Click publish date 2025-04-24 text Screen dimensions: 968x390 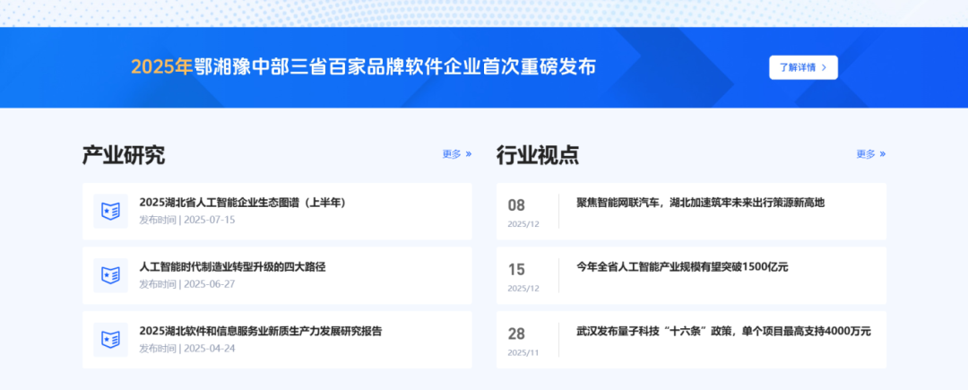(x=209, y=349)
